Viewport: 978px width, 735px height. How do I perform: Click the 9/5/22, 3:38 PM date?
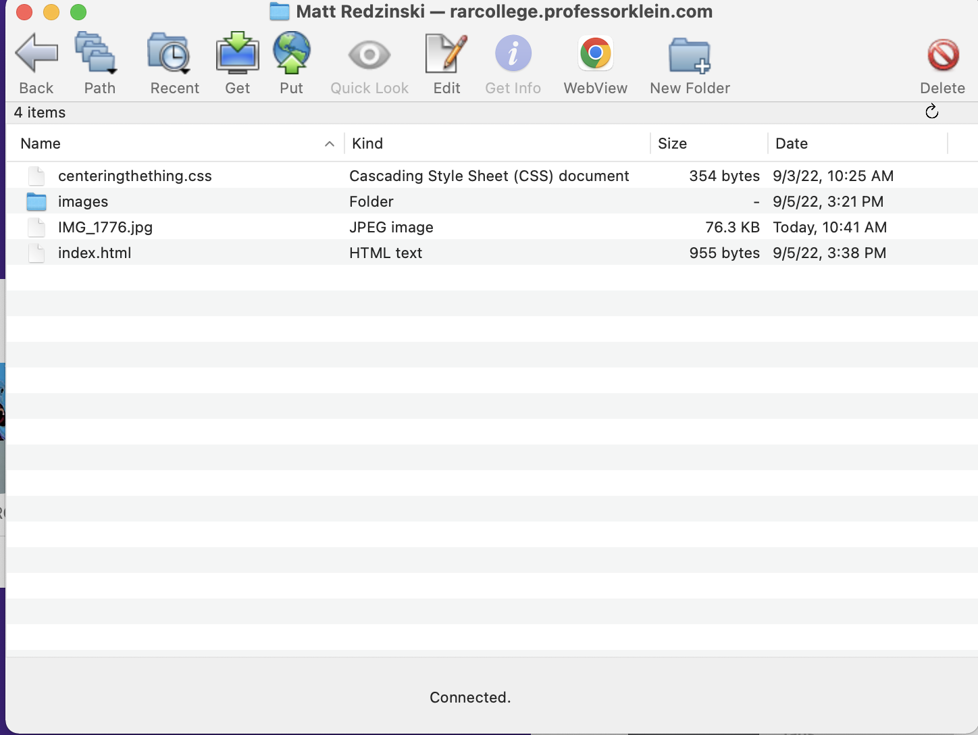click(x=829, y=253)
